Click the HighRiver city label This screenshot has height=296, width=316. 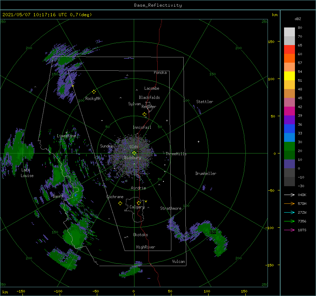pos(146,247)
